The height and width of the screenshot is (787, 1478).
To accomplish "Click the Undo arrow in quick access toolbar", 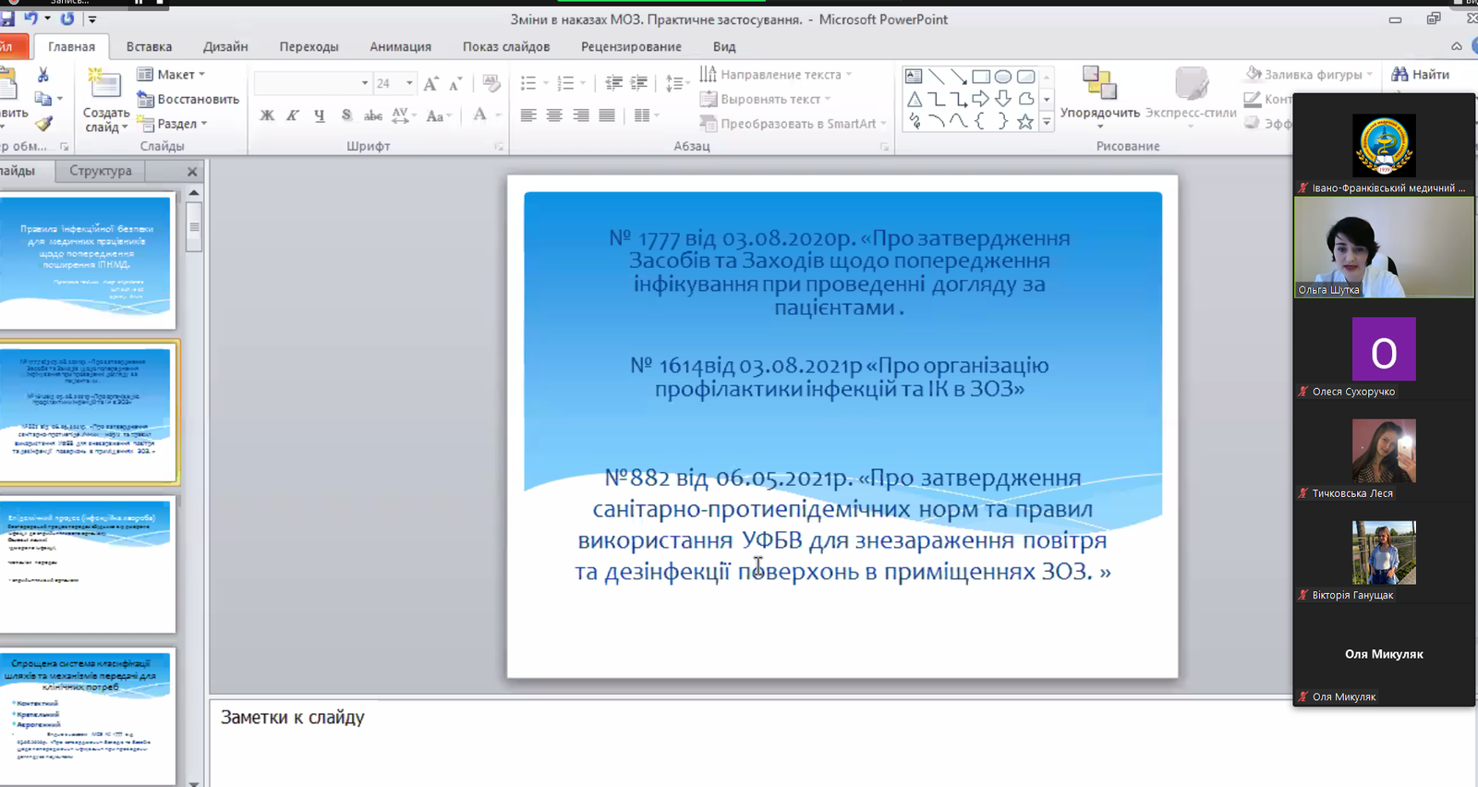I will [31, 18].
